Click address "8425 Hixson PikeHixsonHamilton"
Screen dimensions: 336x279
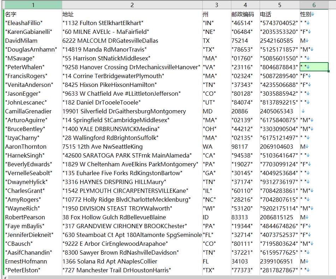pos(132,85)
